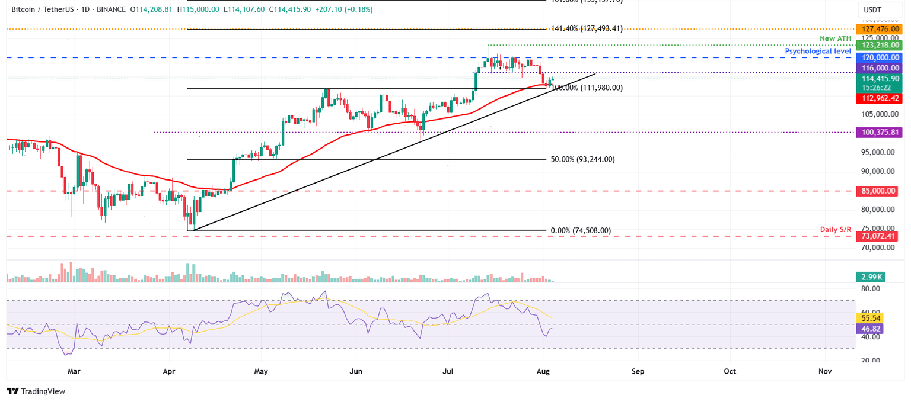Click the current price label 114,415.90
Screen dimensions: 911x402
point(880,78)
